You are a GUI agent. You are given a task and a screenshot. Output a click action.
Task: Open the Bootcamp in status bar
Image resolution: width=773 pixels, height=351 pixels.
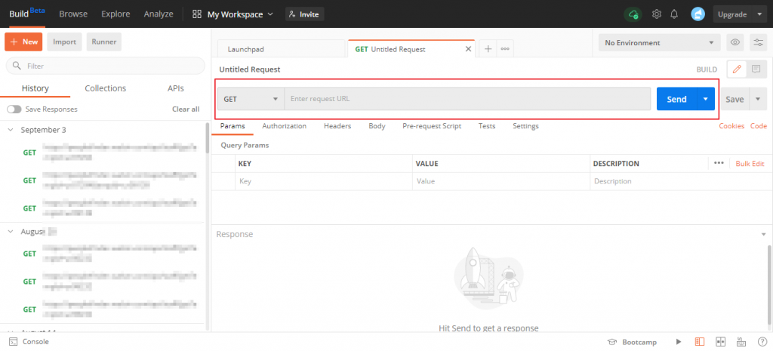[x=632, y=341]
